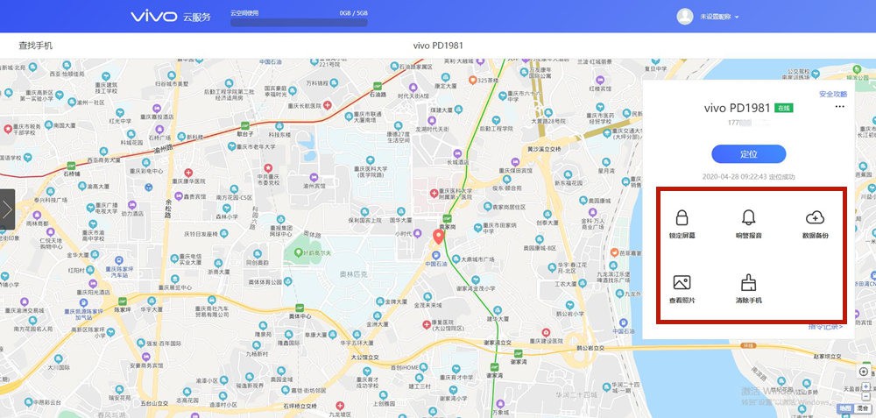This screenshot has width=876, height=418.
Task: Open the data backup (数据备份) cloud icon
Action: pos(815,217)
